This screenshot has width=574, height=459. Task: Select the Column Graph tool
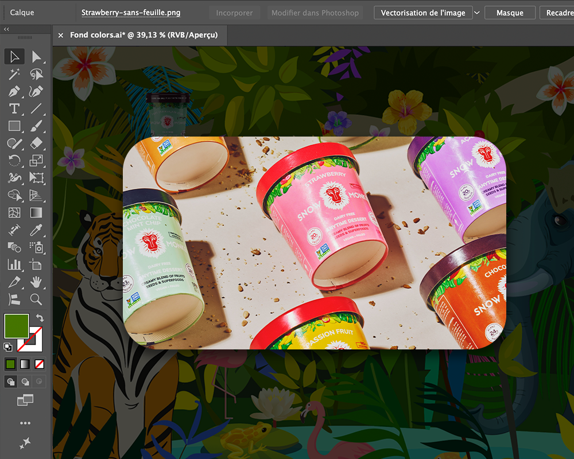(14, 264)
